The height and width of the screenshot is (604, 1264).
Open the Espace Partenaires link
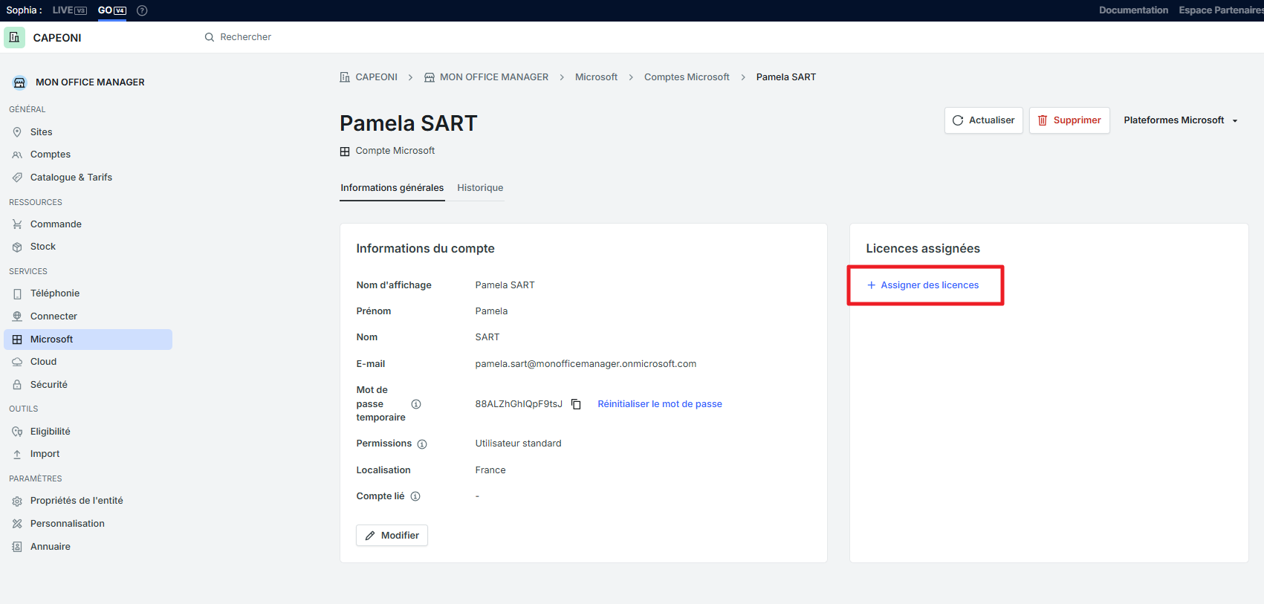coord(1221,10)
